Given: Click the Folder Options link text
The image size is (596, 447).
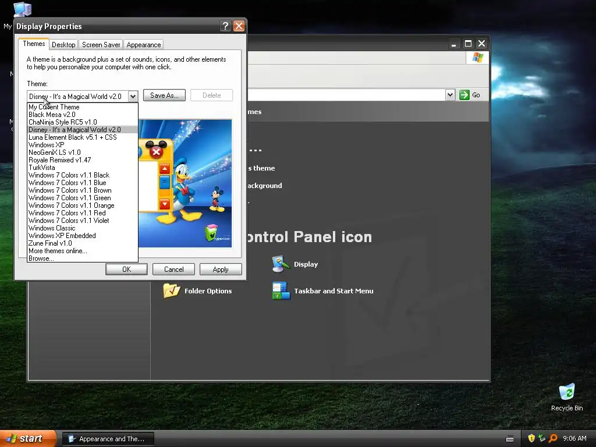Looking at the screenshot, I should 208,291.
